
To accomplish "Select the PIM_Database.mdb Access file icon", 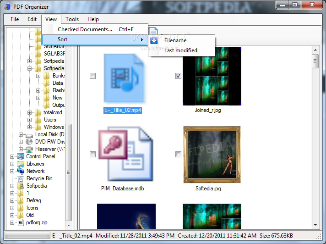I will click(x=125, y=154).
